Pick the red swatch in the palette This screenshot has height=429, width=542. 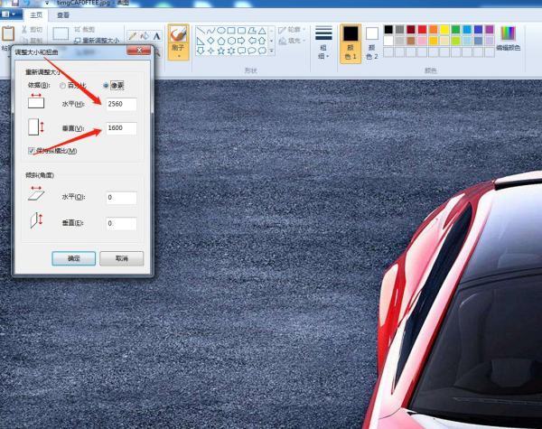pos(422,29)
